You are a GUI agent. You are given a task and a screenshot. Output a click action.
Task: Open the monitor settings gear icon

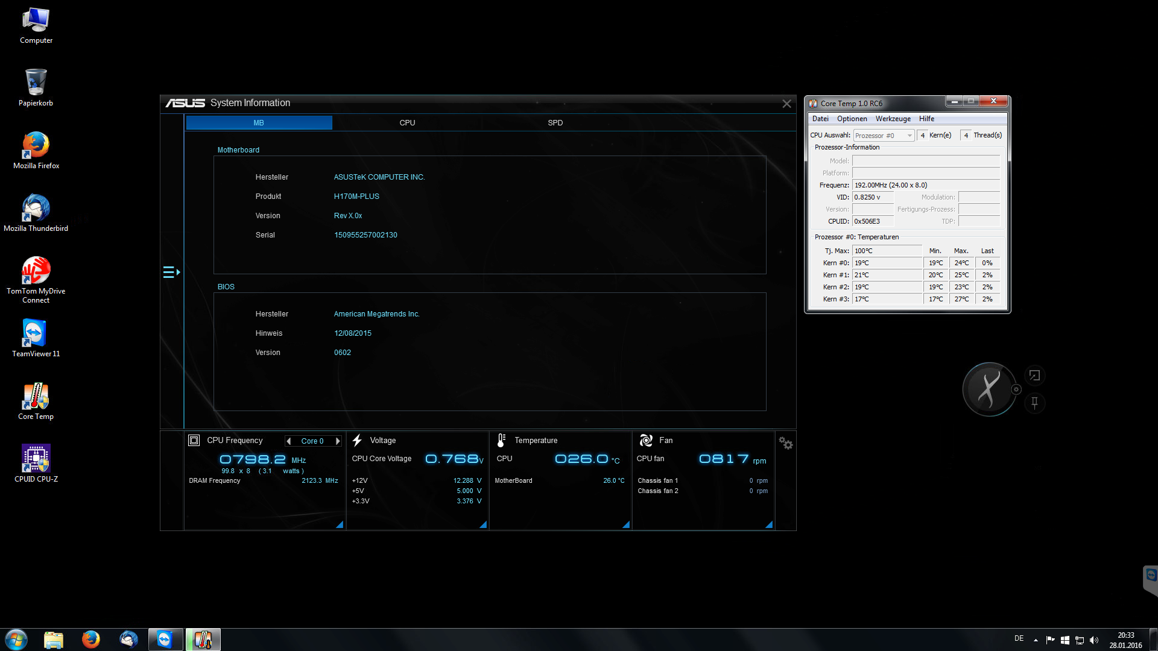point(785,444)
